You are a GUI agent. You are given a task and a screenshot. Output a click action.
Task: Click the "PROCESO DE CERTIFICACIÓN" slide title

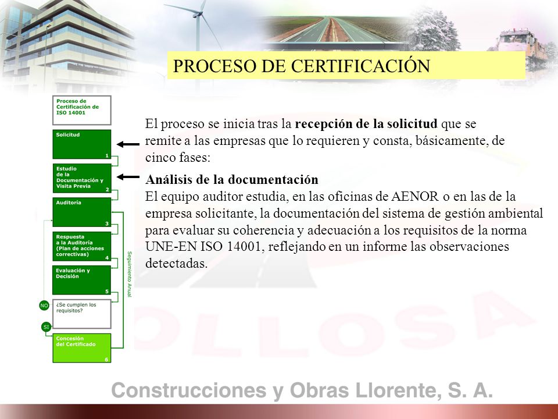tap(302, 66)
